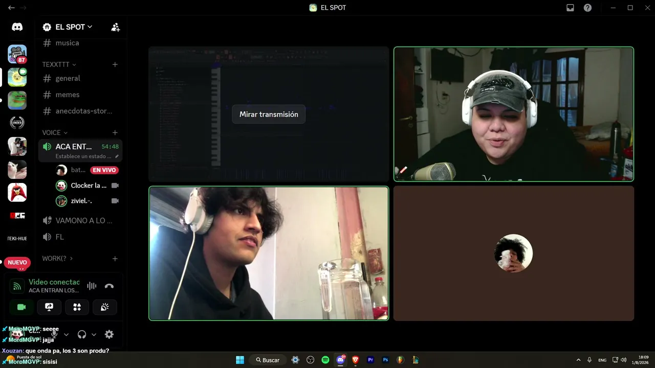Open the soundboard

point(104,307)
